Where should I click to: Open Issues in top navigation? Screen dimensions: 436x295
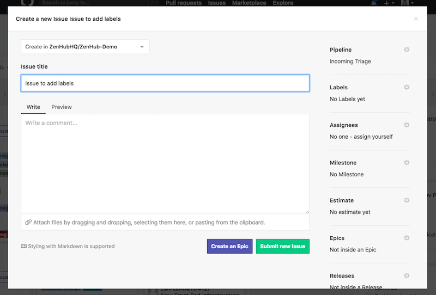pos(217,3)
